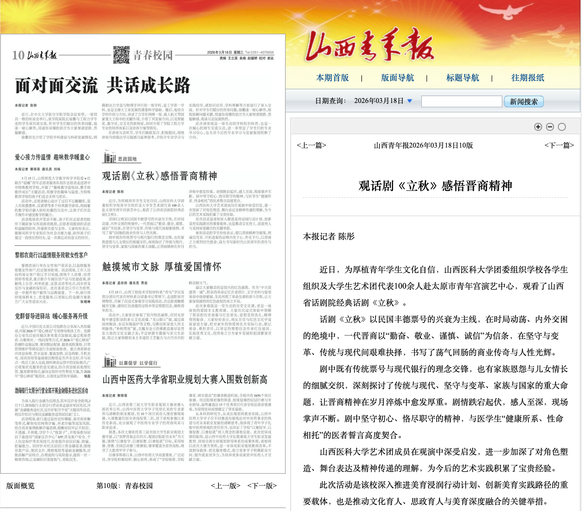
Task: Click the QR code beside 青春校园 header
Action: [121, 55]
